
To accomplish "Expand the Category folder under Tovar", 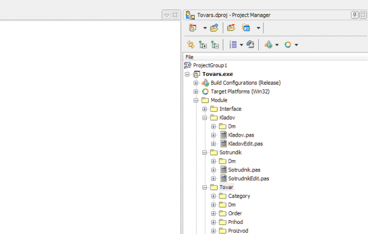I will click(213, 196).
